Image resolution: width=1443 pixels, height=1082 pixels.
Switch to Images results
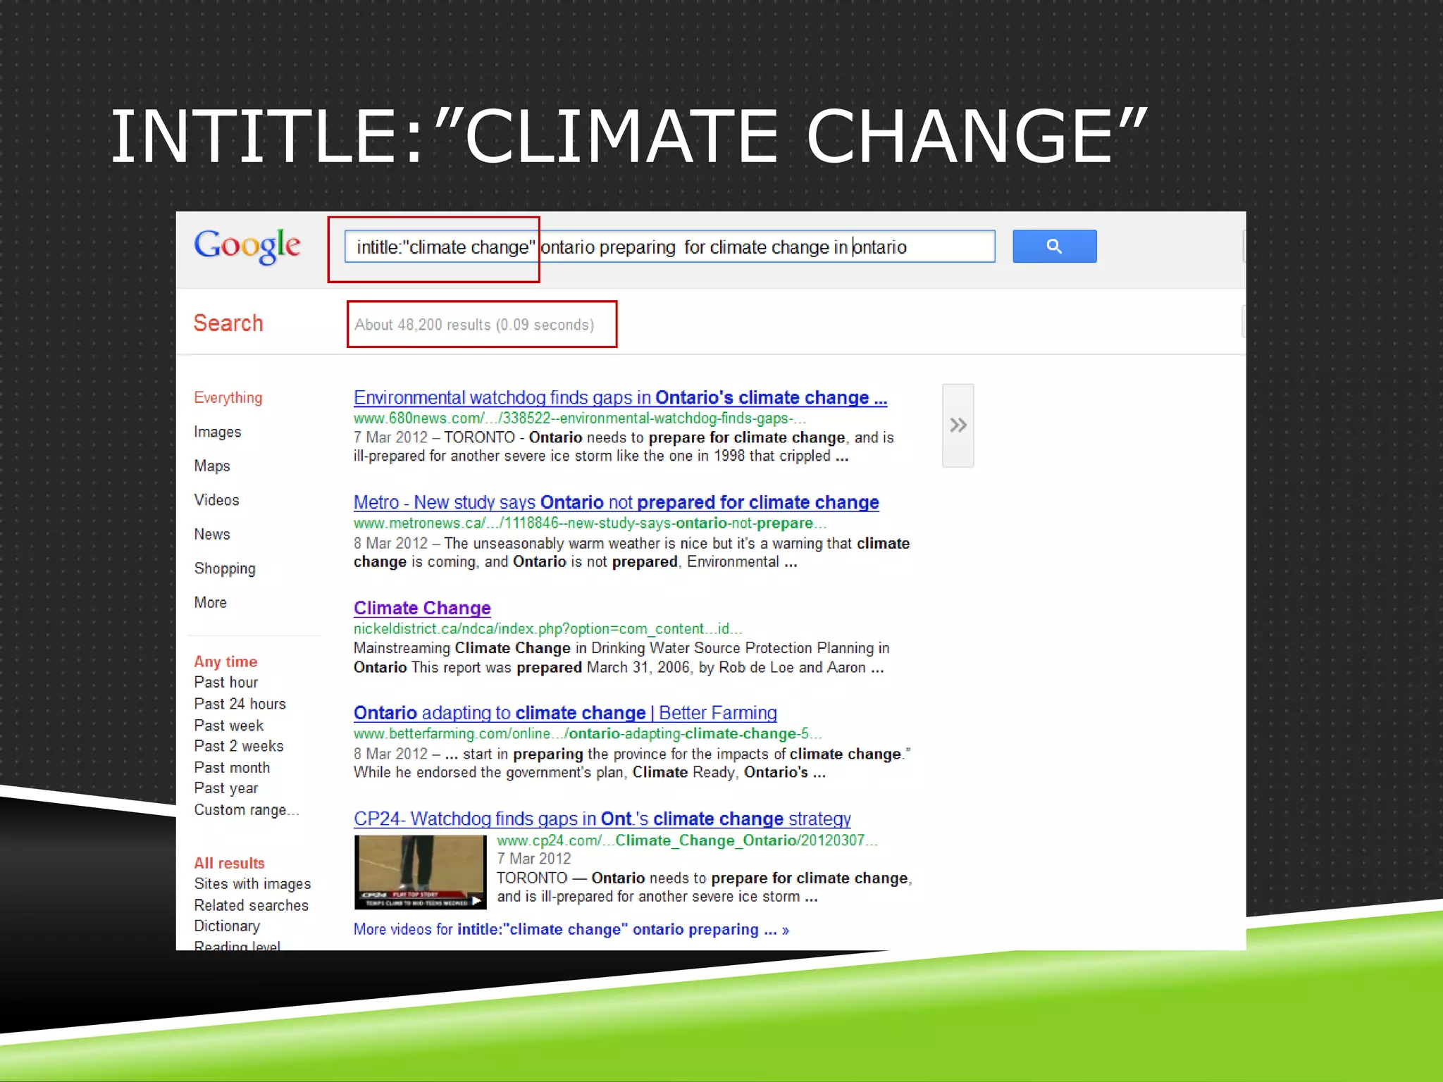click(217, 432)
